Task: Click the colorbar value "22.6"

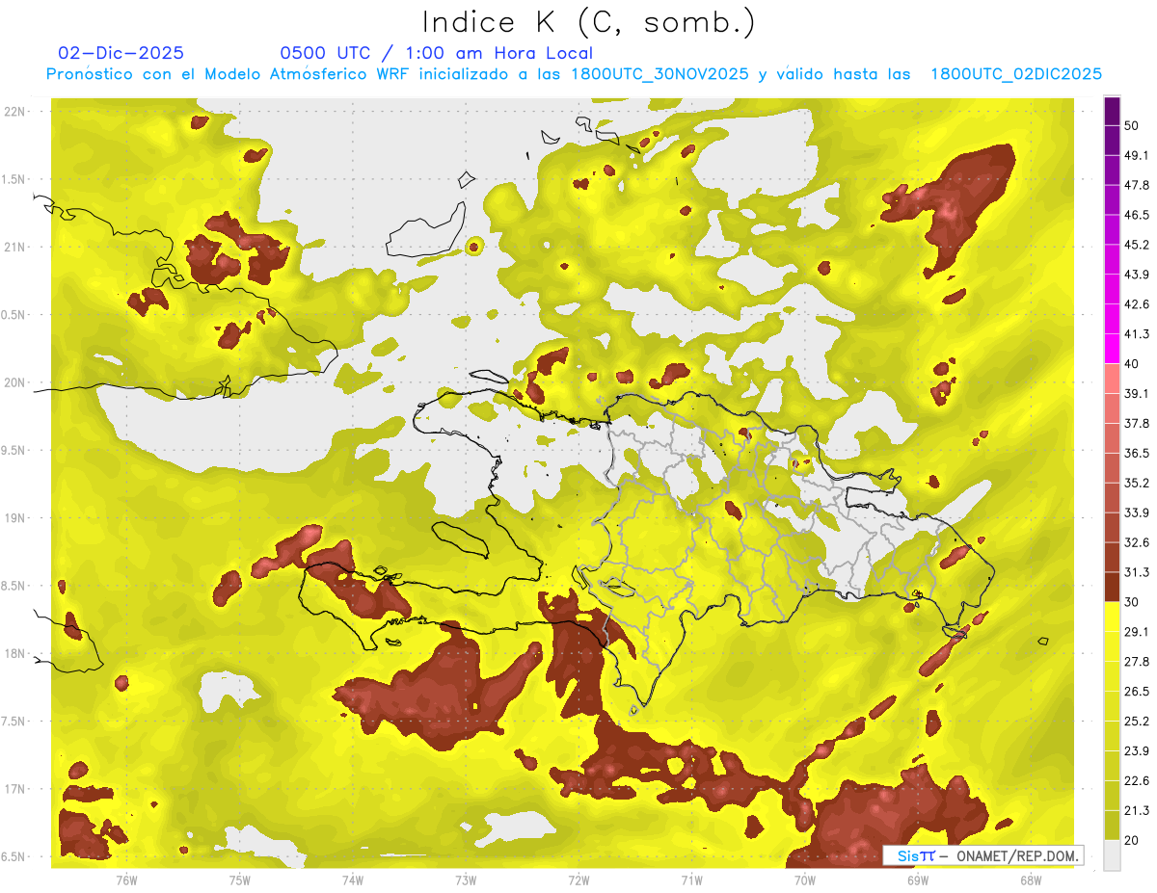Action: tap(1137, 780)
